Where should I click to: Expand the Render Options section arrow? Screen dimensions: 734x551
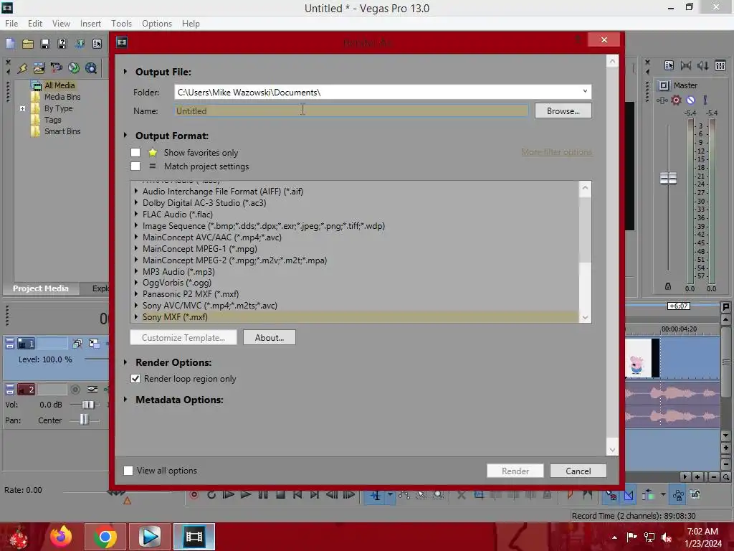click(x=125, y=362)
